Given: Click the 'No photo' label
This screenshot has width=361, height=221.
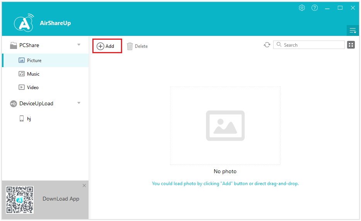Looking at the screenshot, I should (x=225, y=171).
